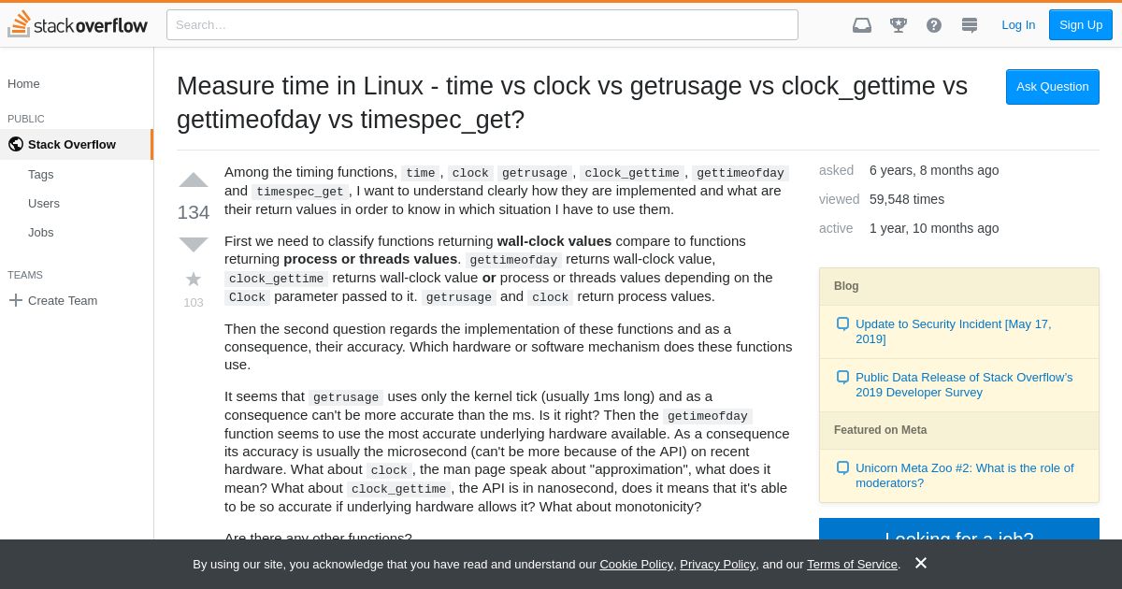Open Update to Security Incident blog link
Screen dimensions: 1122x589
click(953, 331)
